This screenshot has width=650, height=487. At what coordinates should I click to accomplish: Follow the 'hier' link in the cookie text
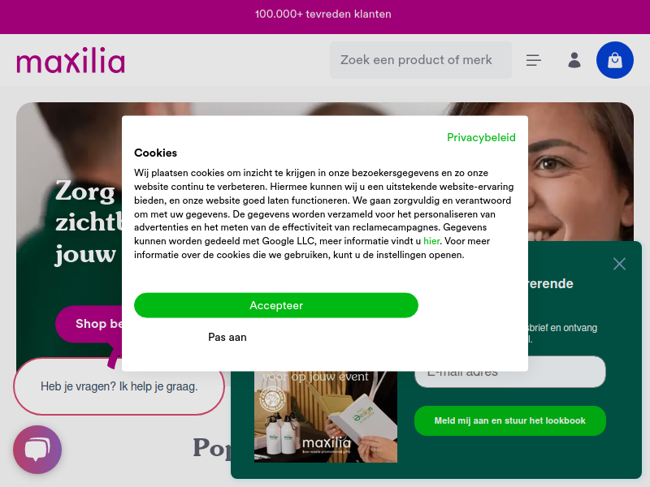pos(431,241)
